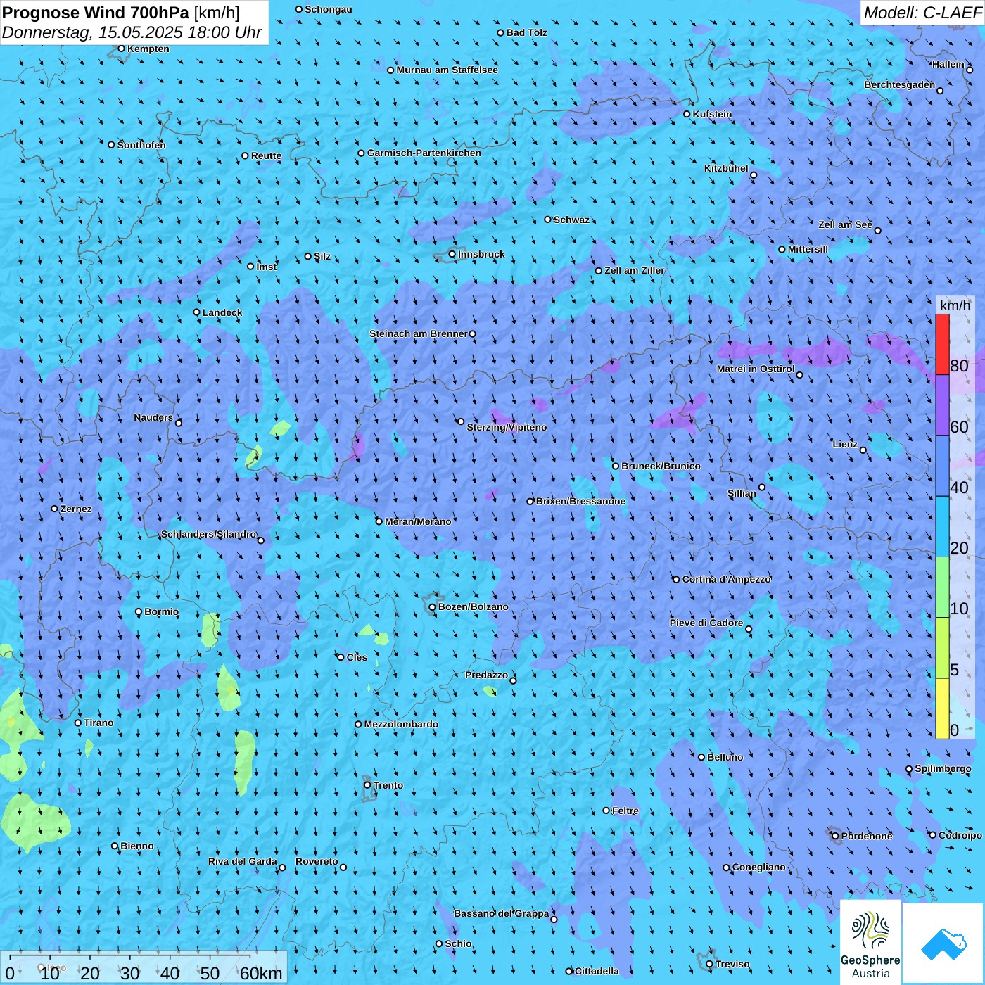Click the blue cloud app logo
Screen dimensions: 985x985
tap(943, 943)
